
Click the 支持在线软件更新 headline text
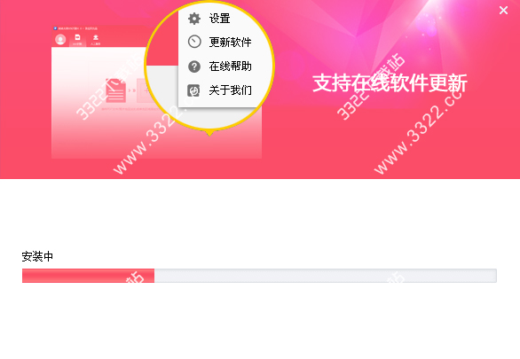coord(390,82)
